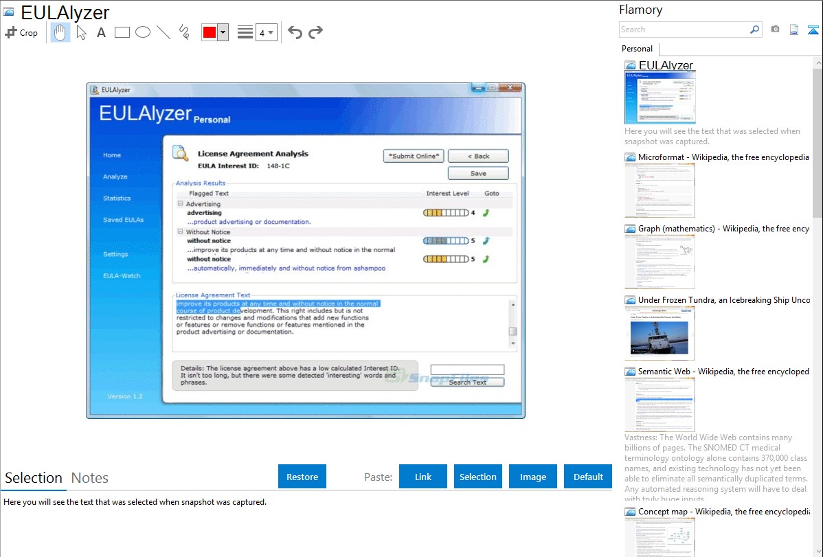Screen dimensions: 823x557
Task: Click the Save button in EULAlyzer
Action: tap(478, 173)
